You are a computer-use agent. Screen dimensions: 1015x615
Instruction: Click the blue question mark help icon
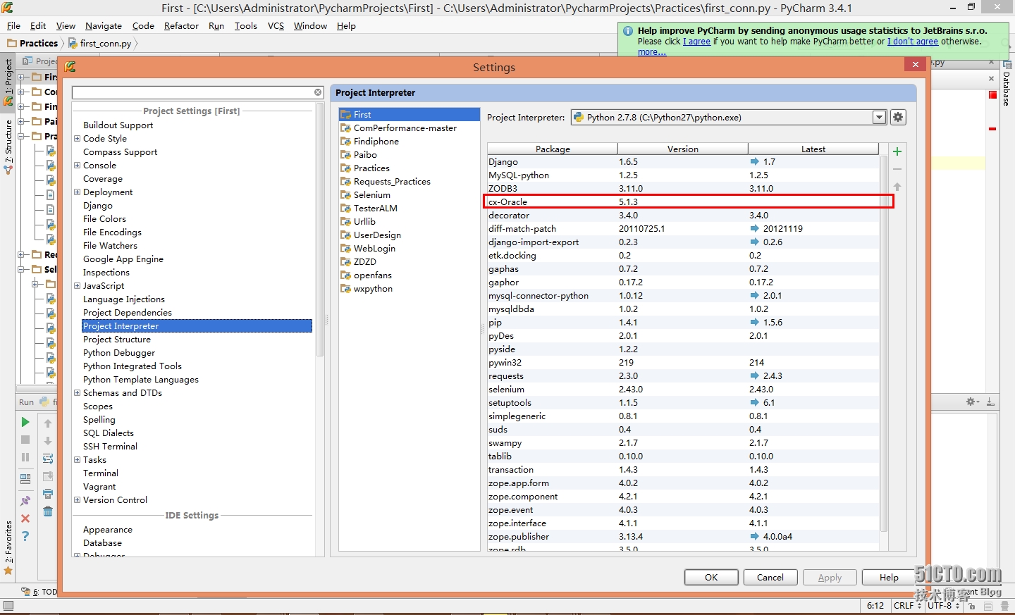tap(25, 536)
